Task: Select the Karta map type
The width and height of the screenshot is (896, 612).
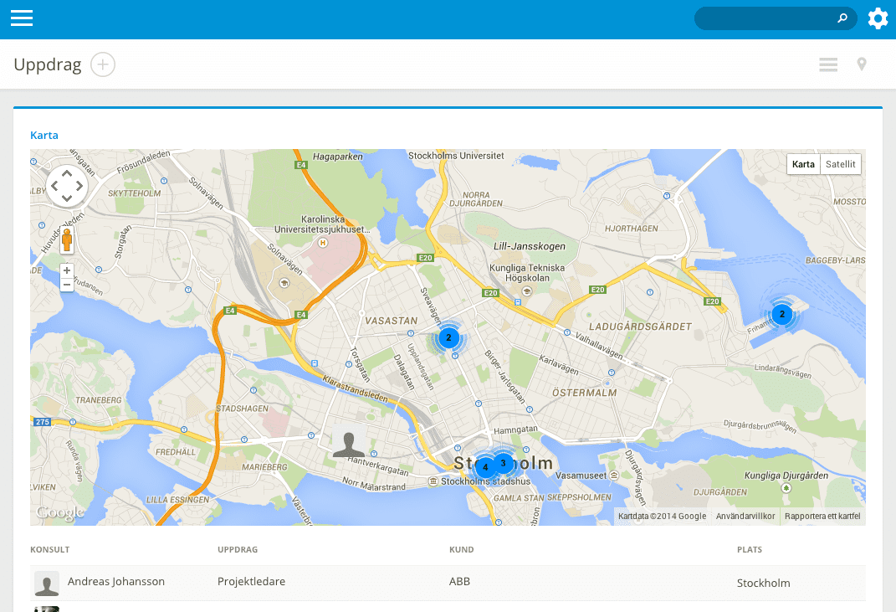Action: point(803,164)
